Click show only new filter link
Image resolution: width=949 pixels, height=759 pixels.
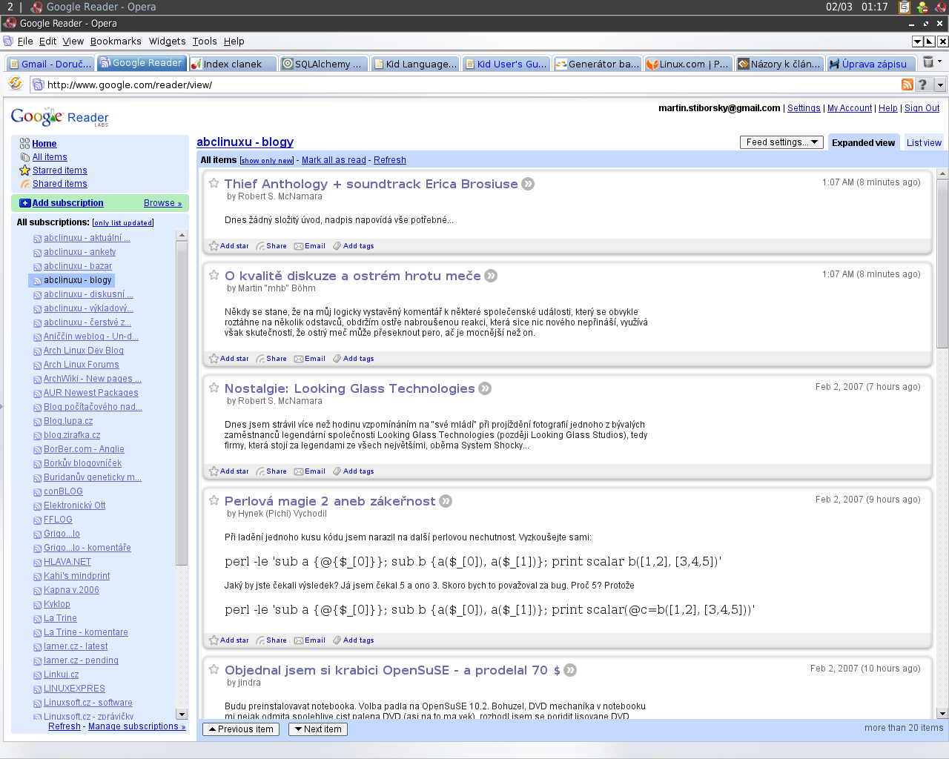click(x=267, y=161)
